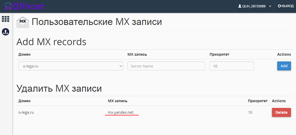The height and width of the screenshot is (135, 296).
Task: Click the Пользовательские MX записи heading
Action: [97, 22]
